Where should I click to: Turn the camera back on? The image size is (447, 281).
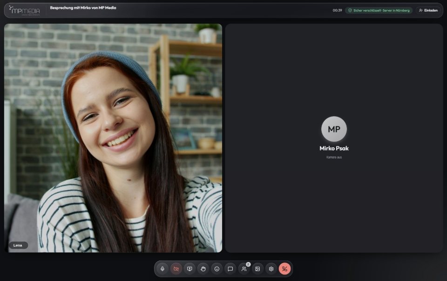click(176, 269)
